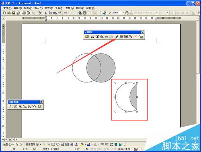201x152 pixels.
Task: Open the File menu
Action: pyautogui.click(x=7, y=8)
